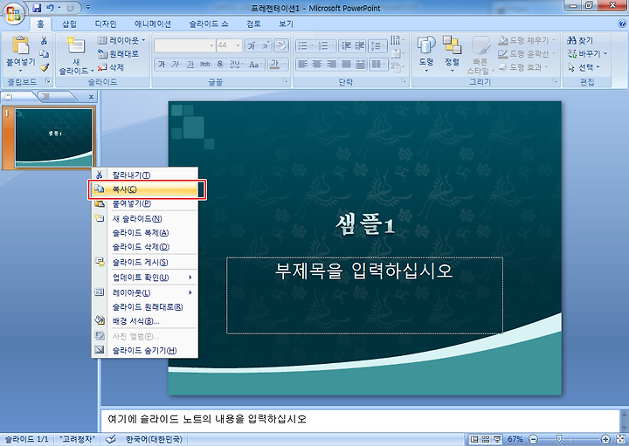Viewport: 629px width, 446px height.
Task: Choose New Slide (새 슬라이드) in context menu
Action: click(144, 219)
